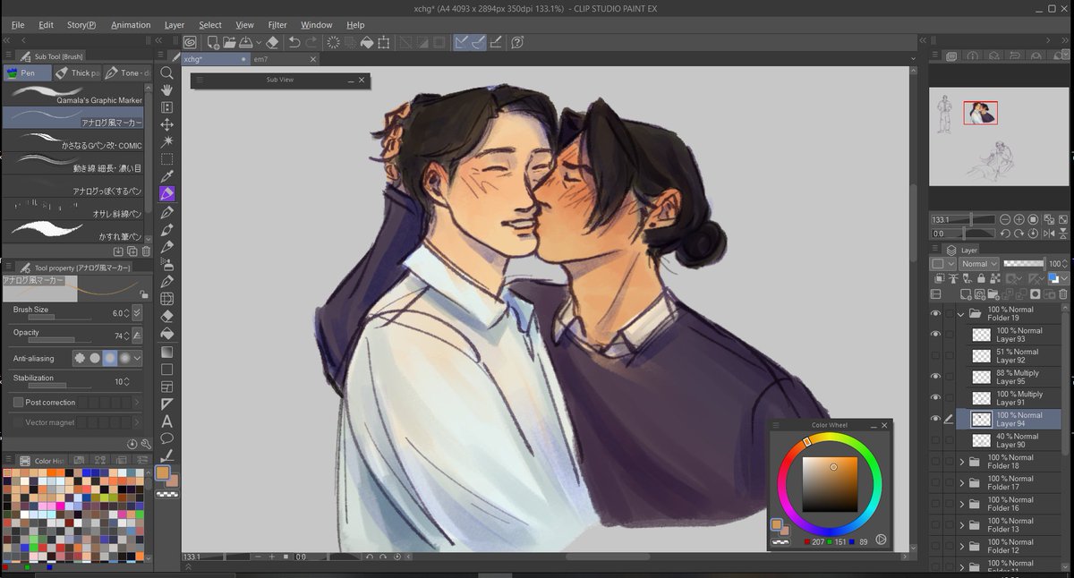Switch to the em7 canvas tab
This screenshot has height=578, width=1074.
click(283, 59)
